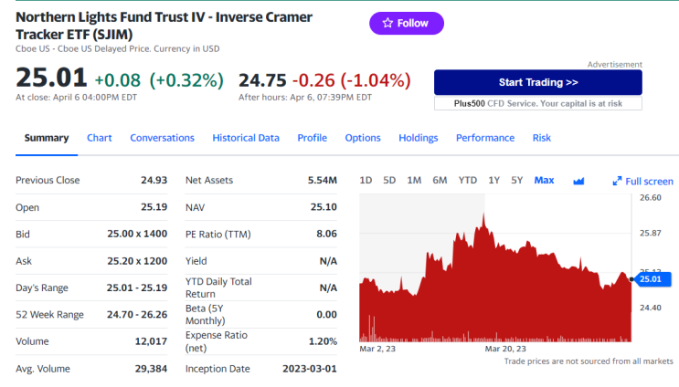
Task: Switch to the Performance tab
Action: pyautogui.click(x=485, y=138)
